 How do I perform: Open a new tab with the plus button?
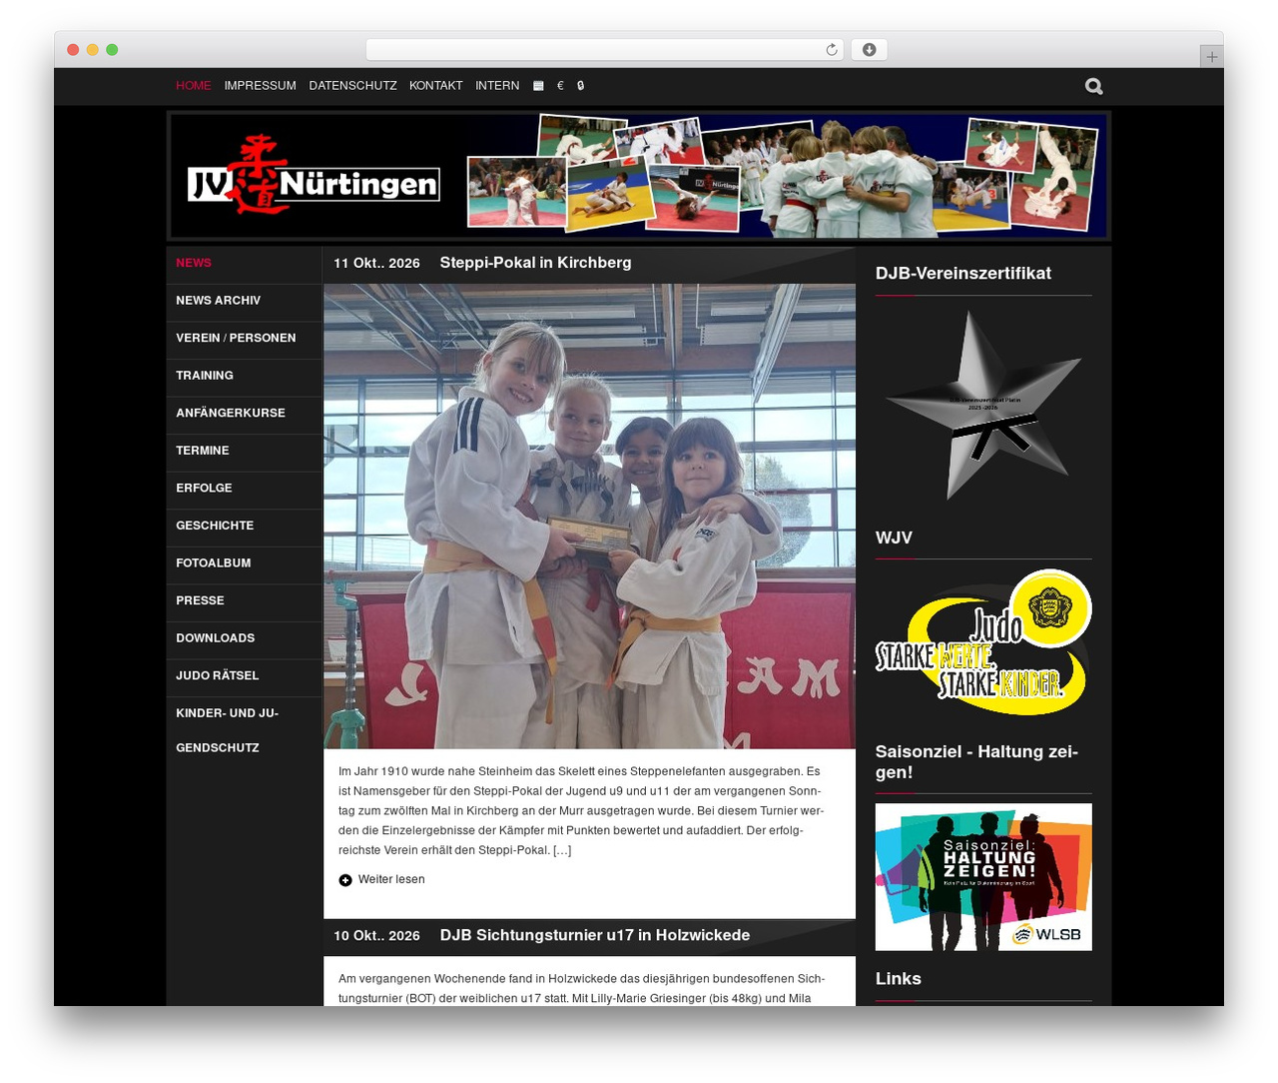pos(1211,57)
